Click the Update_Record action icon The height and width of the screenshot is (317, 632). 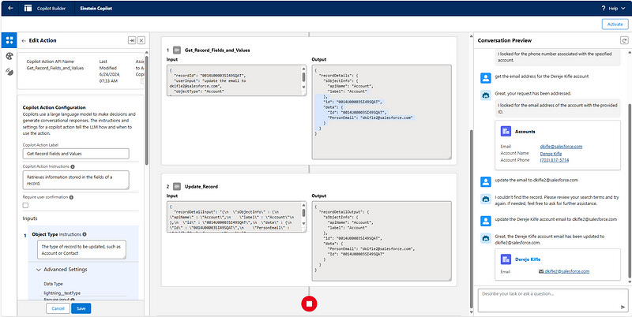pyautogui.click(x=176, y=187)
